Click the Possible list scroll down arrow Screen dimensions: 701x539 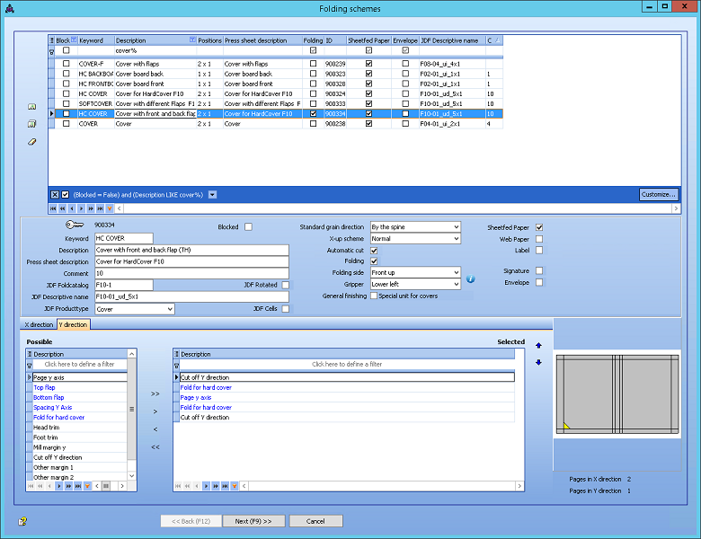pos(132,476)
